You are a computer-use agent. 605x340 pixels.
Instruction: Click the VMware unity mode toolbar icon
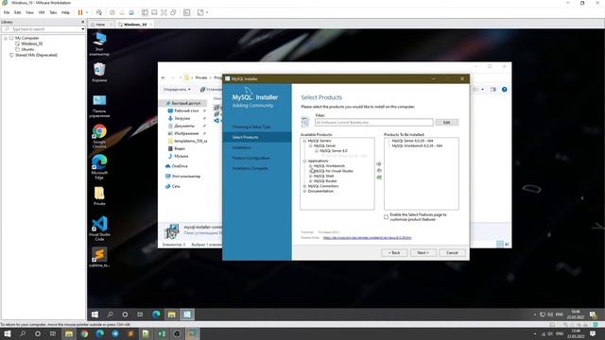174,12
